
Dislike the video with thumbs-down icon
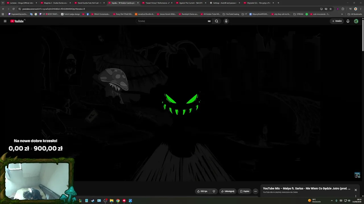pos(214,191)
